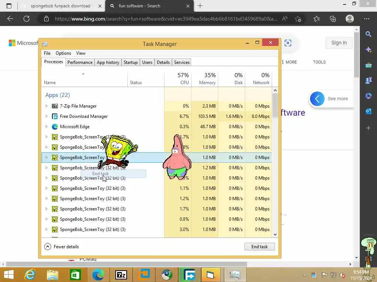Show hidden system tray icons
377x282 pixels.
pos(304,275)
